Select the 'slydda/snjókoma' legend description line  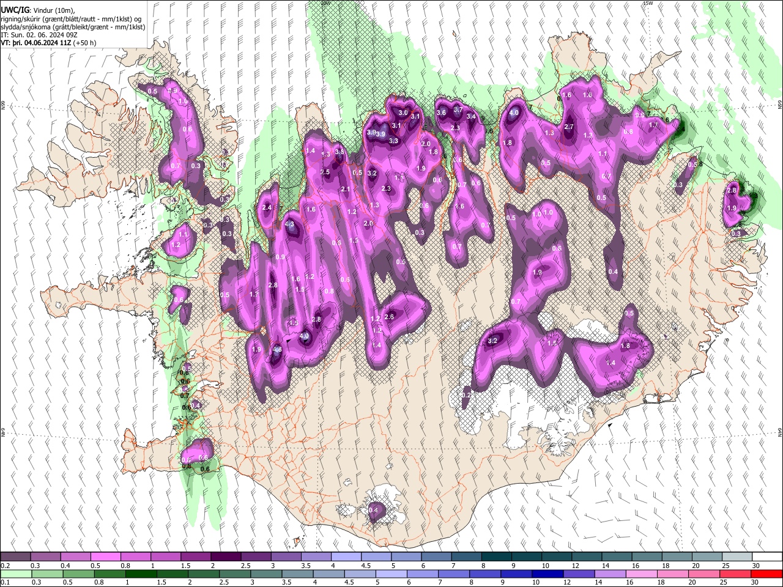(73, 27)
